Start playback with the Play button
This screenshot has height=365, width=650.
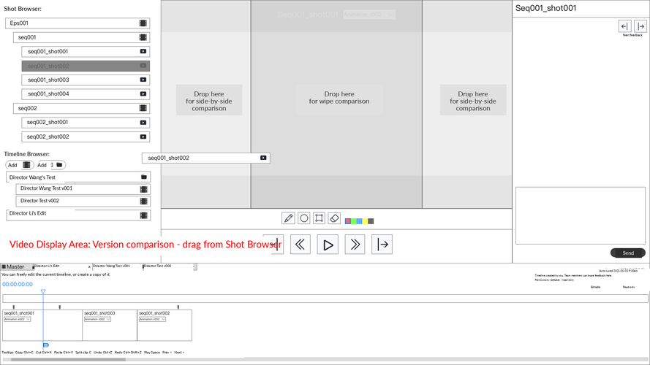pyautogui.click(x=328, y=245)
